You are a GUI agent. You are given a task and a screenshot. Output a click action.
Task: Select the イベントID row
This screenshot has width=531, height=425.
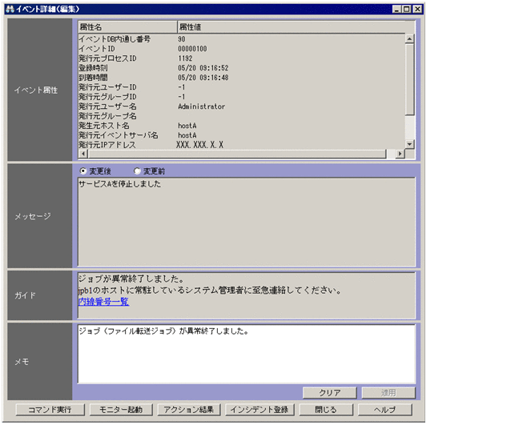click(x=241, y=49)
